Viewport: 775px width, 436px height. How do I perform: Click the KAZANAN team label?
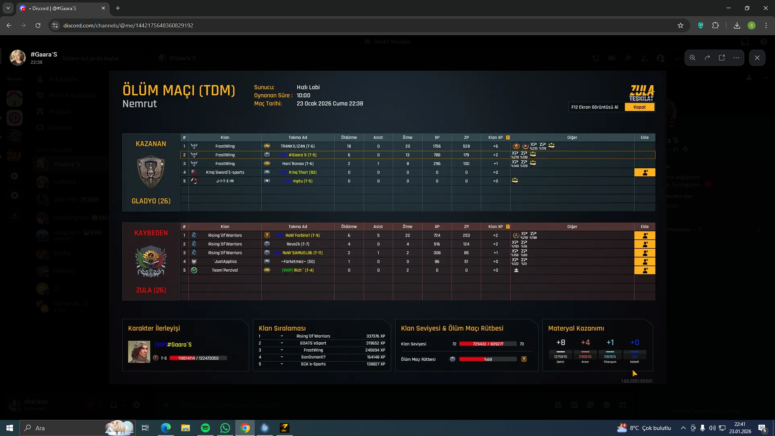[x=151, y=144]
